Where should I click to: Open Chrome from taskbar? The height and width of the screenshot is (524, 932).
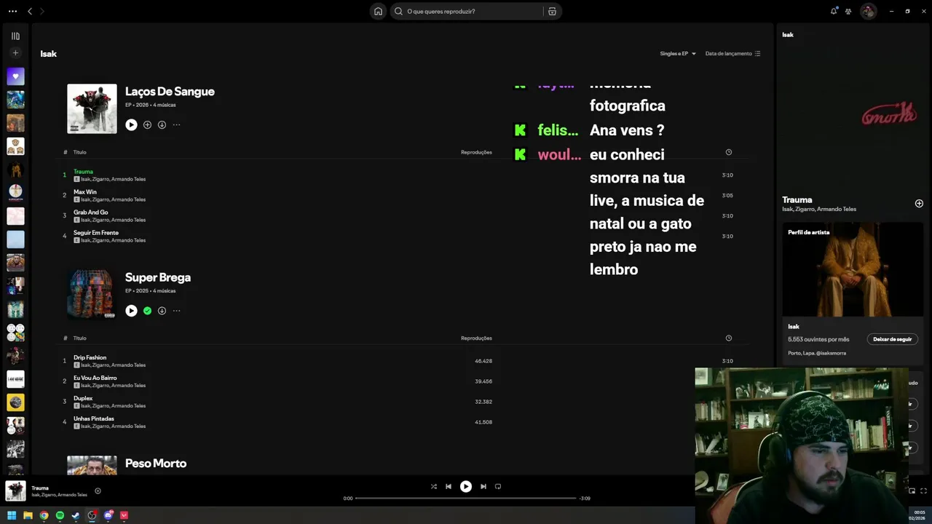44,515
